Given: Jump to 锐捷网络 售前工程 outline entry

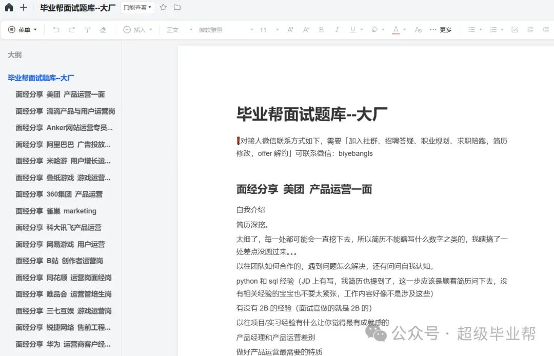Looking at the screenshot, I should coord(63,327).
